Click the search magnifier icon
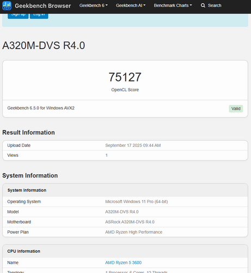Viewport: 251px width, 273px height. tap(203, 5)
